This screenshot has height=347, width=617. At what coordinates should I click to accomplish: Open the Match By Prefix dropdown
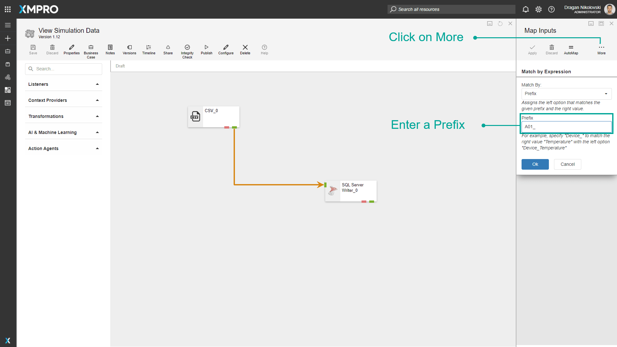[566, 94]
